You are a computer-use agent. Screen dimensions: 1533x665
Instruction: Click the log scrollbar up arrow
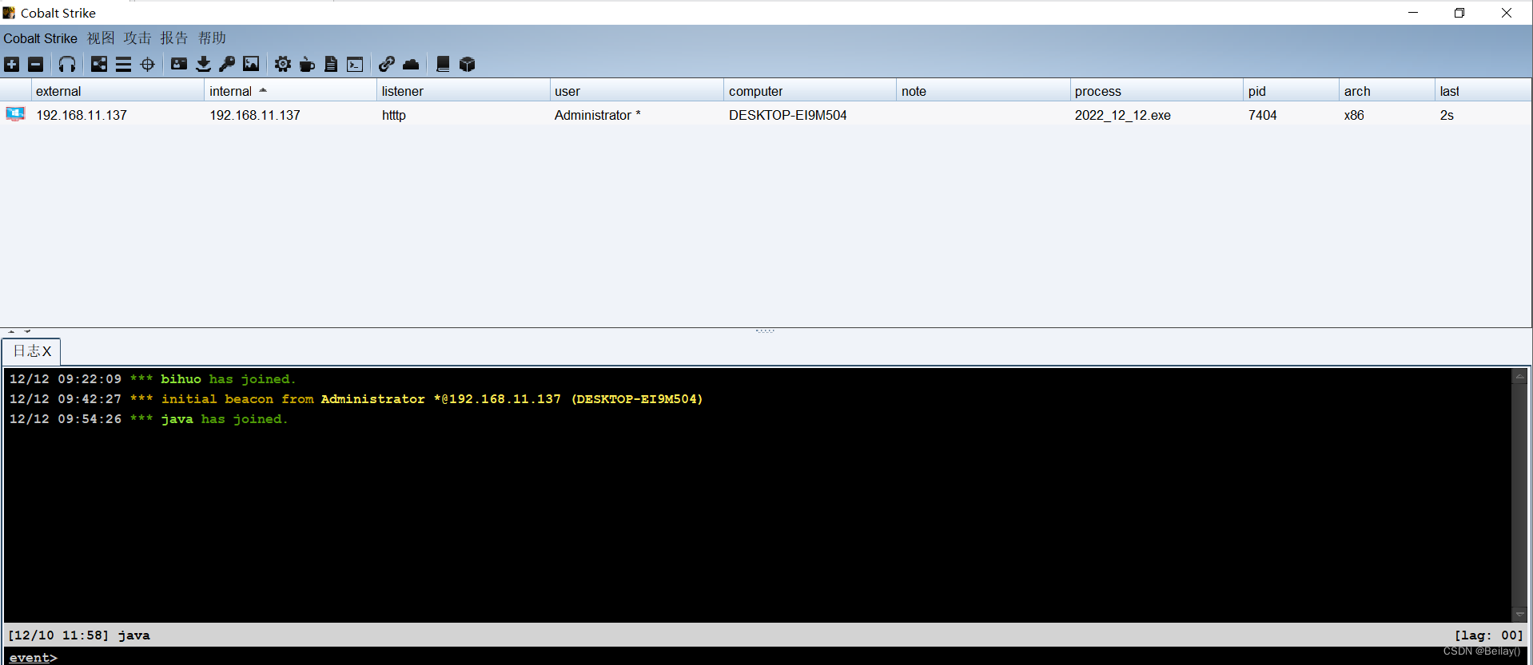coord(1519,377)
